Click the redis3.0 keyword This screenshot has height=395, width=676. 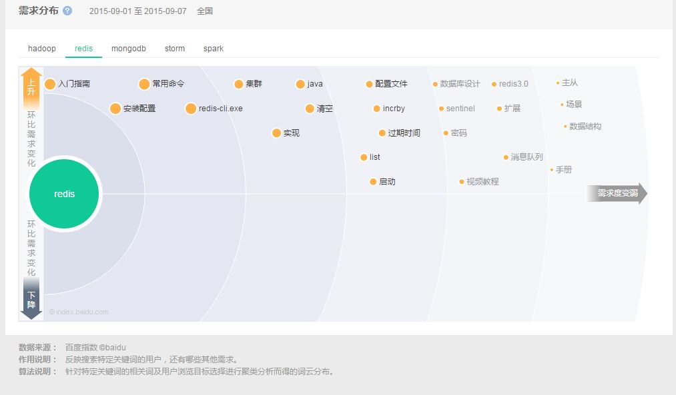click(x=510, y=84)
